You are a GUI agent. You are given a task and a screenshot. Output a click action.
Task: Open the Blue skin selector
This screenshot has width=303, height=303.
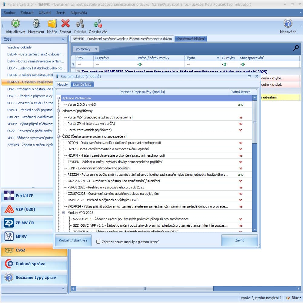pos(294,298)
